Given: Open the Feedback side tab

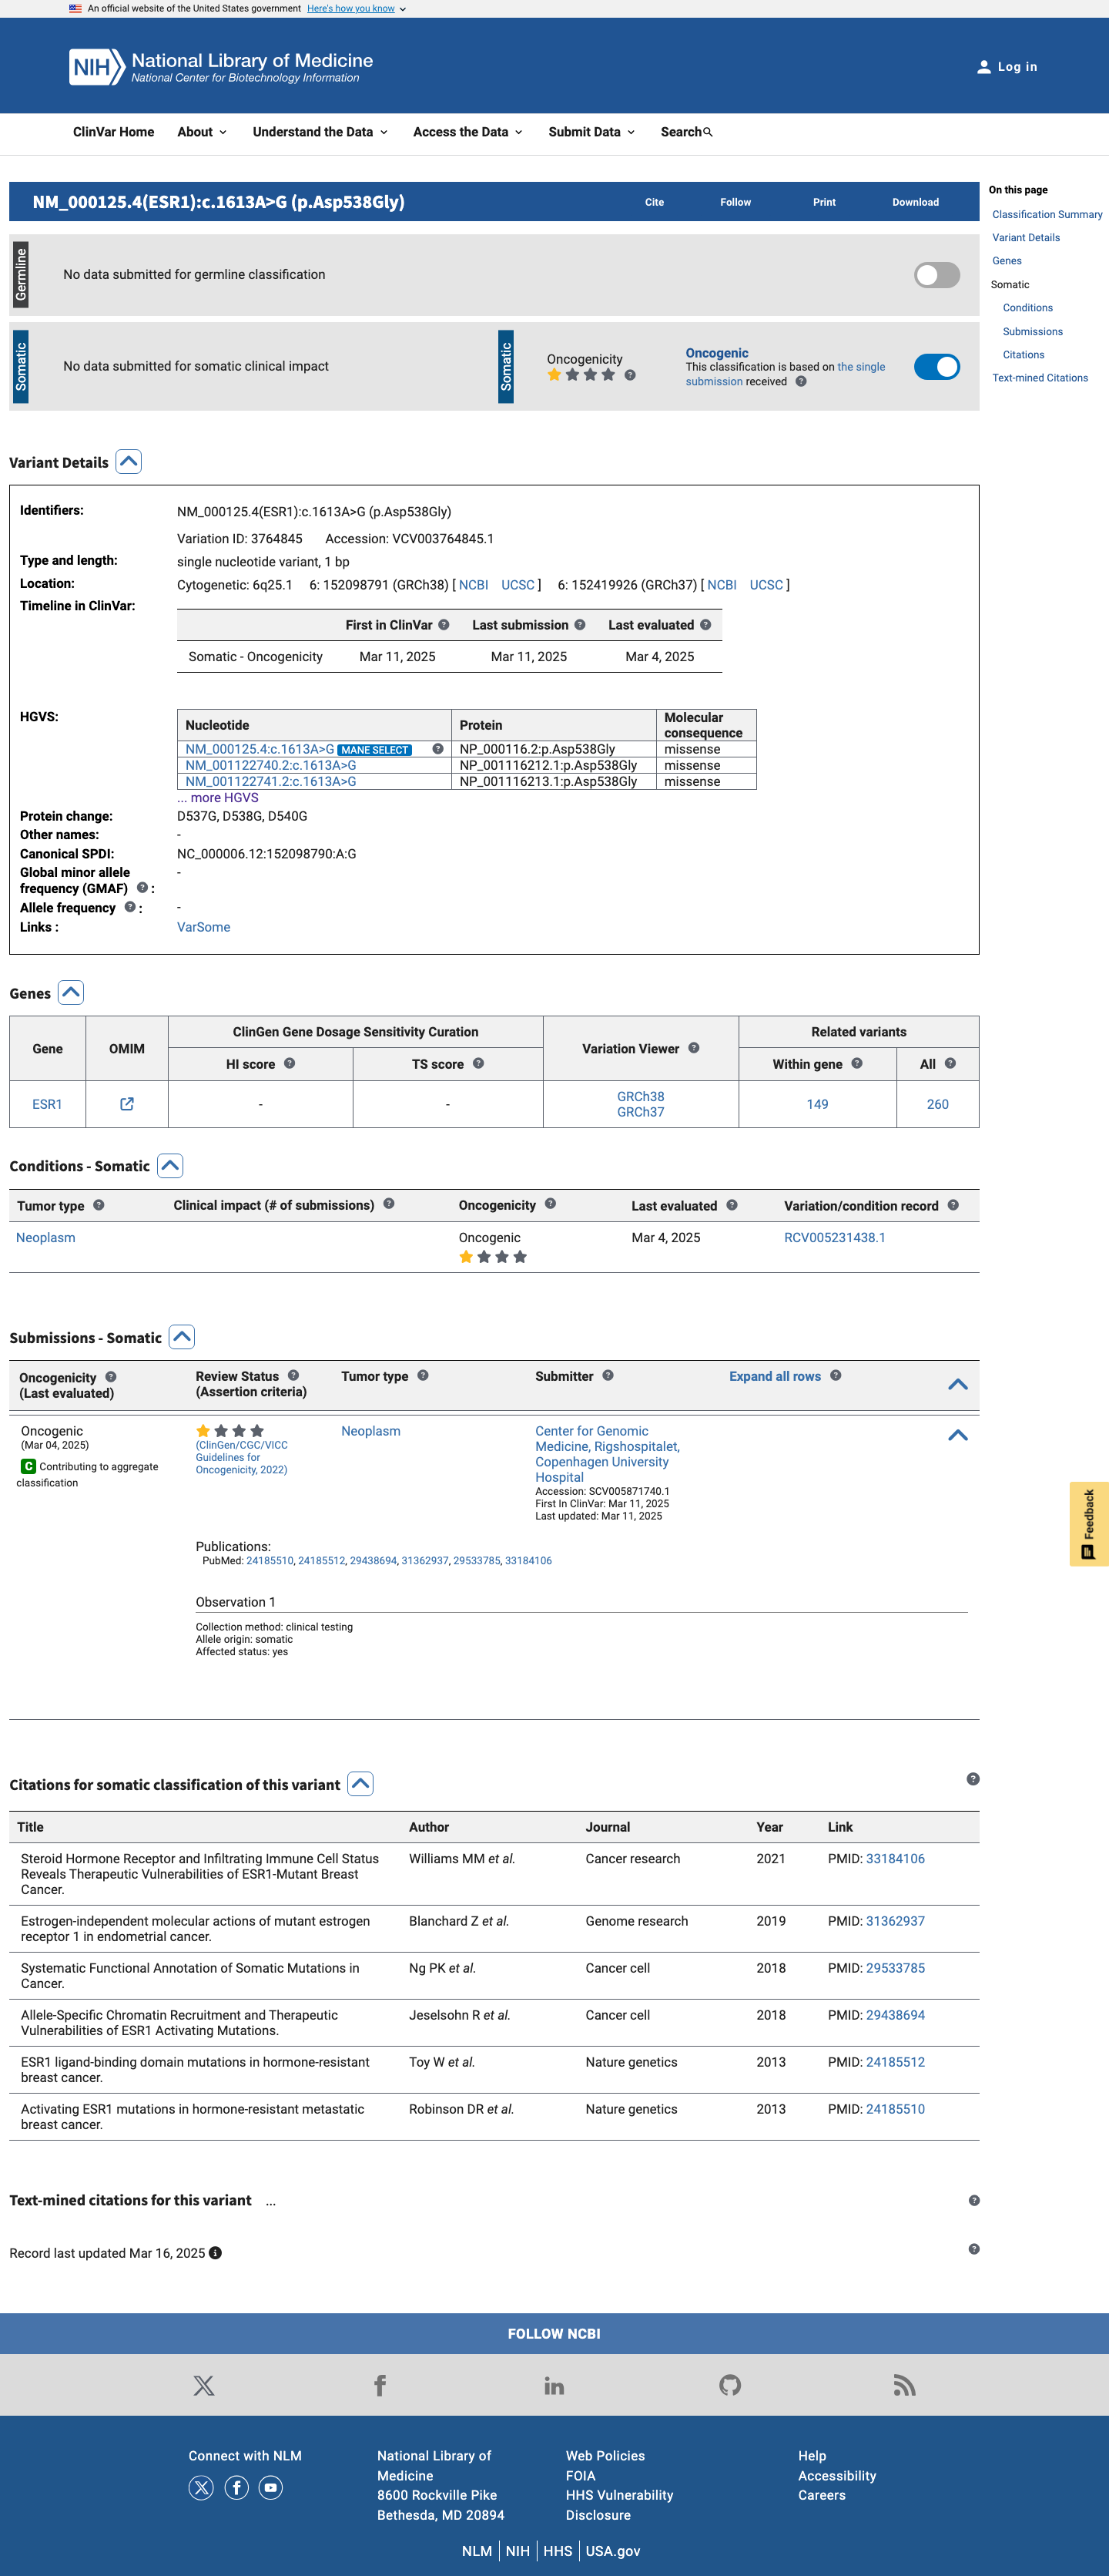Looking at the screenshot, I should point(1089,1523).
